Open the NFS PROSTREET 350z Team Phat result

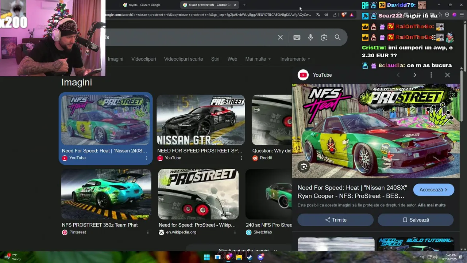[100, 225]
